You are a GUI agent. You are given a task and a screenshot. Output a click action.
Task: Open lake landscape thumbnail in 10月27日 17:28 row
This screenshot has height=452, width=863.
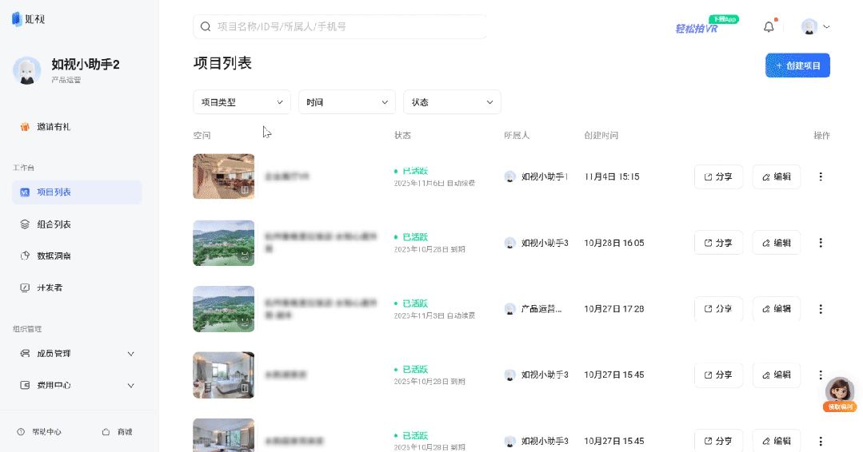[223, 309]
